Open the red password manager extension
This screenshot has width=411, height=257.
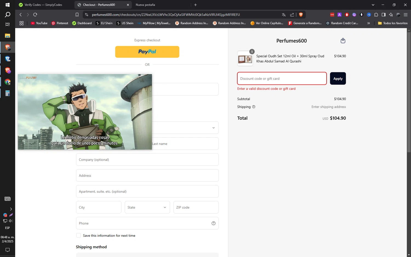coord(332,15)
